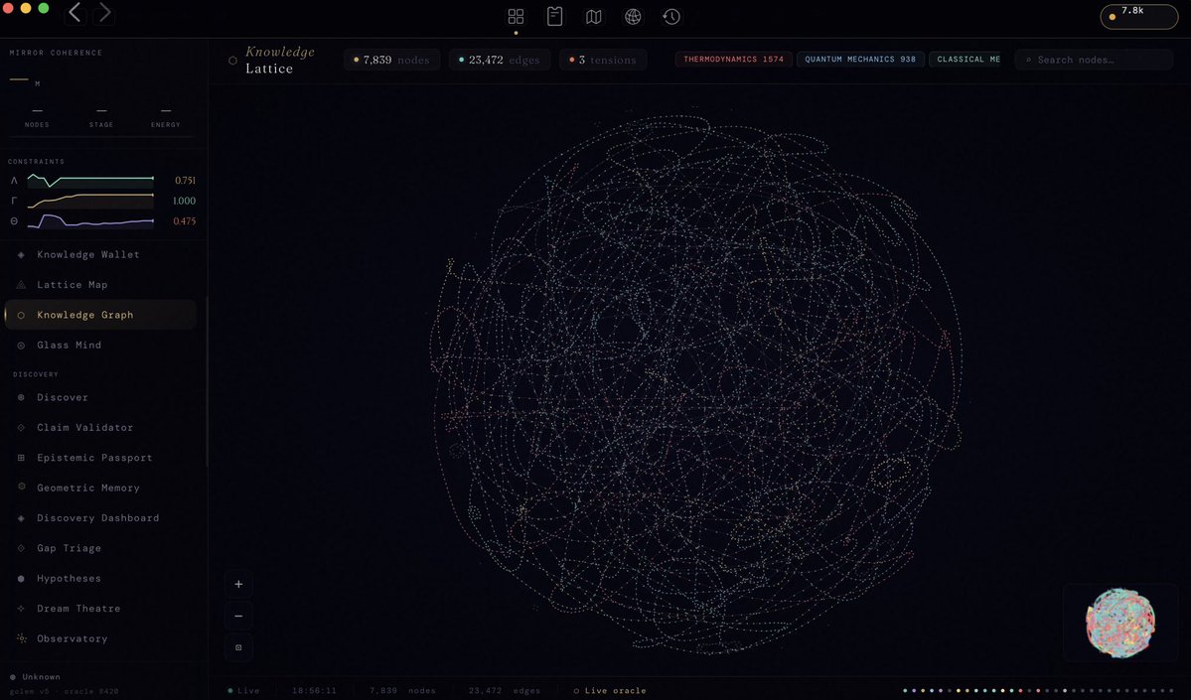Open the Observatory page
The image size is (1191, 700).
tap(100, 638)
